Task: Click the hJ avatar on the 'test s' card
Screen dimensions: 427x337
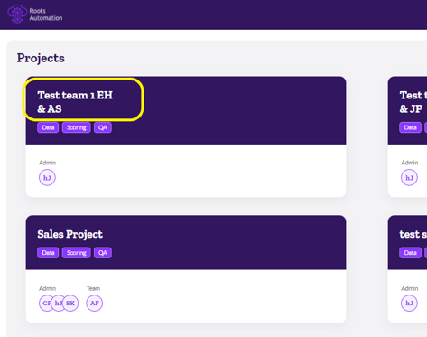Action: 409,303
